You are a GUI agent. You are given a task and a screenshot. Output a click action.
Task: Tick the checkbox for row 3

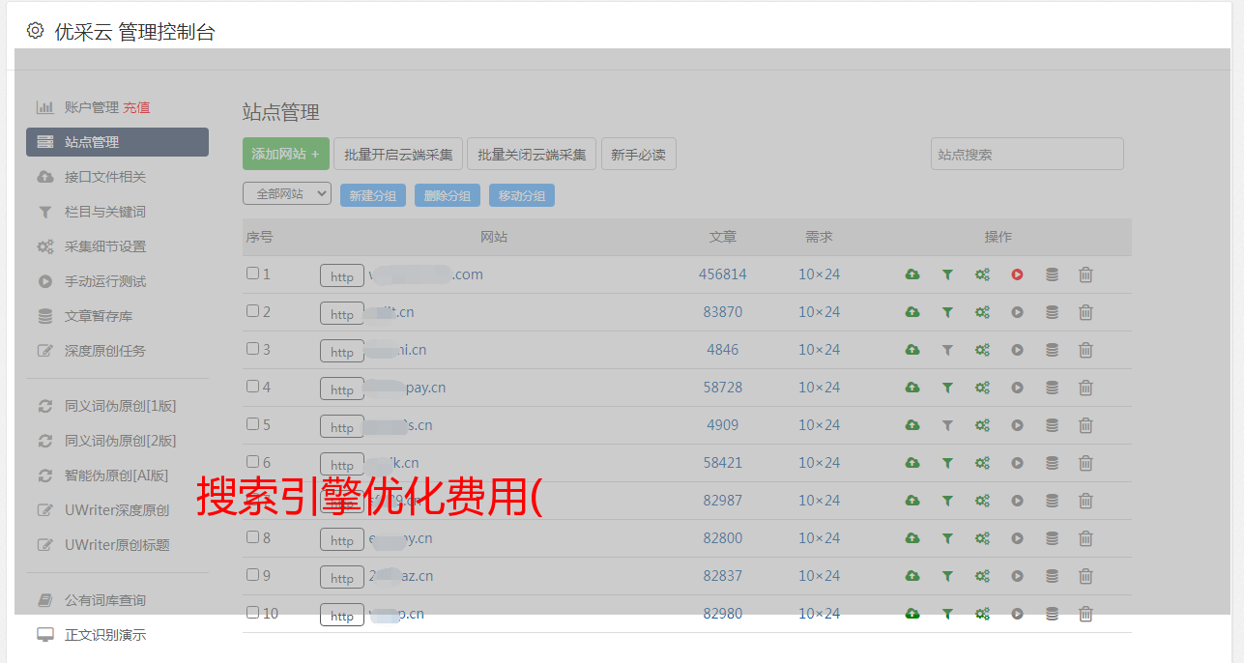(x=252, y=349)
